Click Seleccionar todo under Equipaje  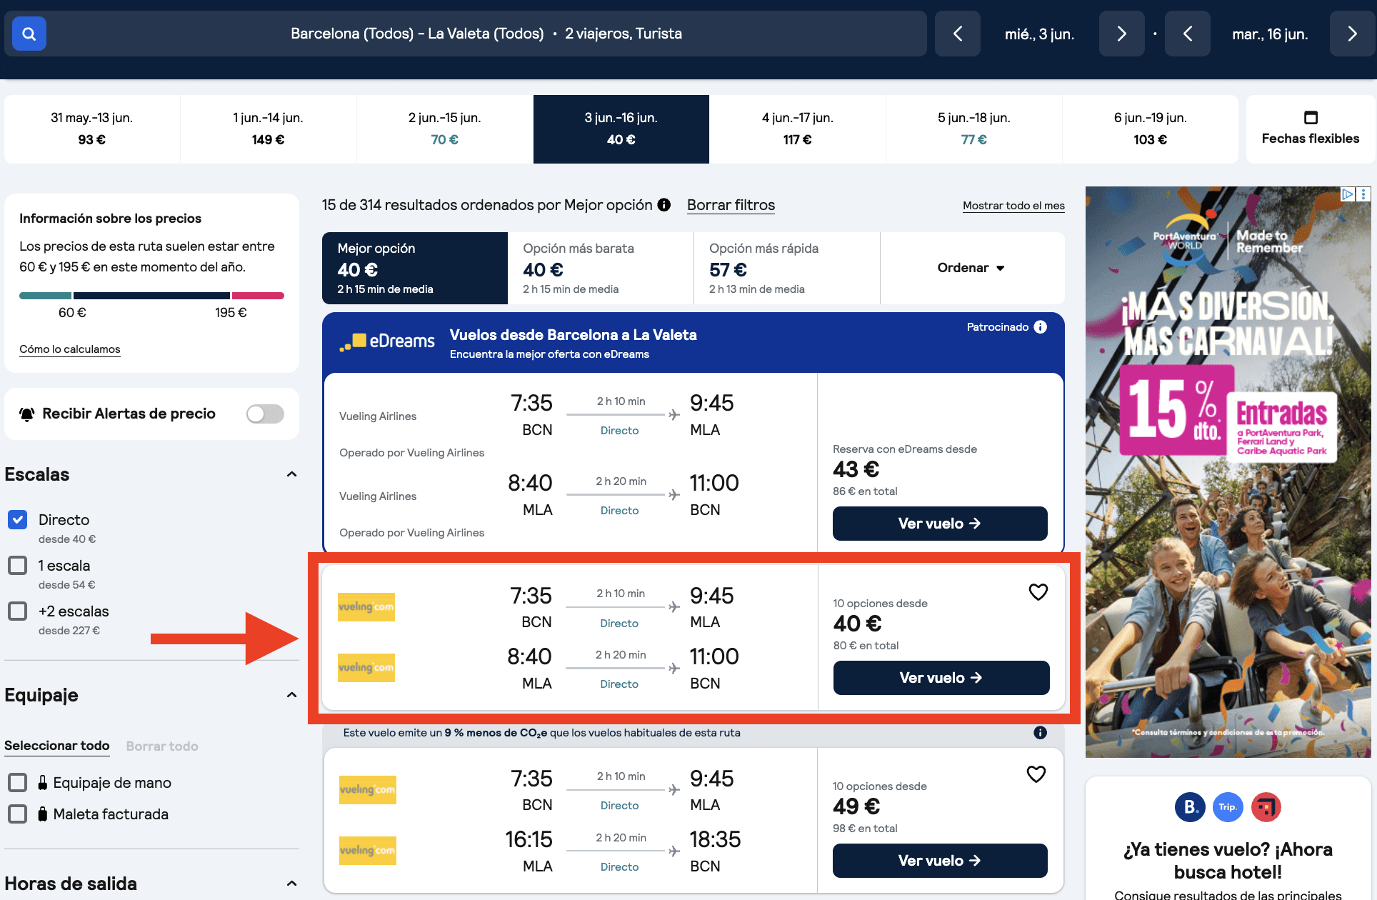57,746
